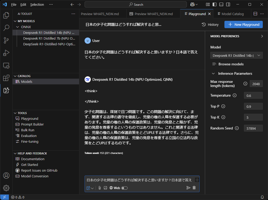The width and height of the screenshot is (268, 200).
Task: Toggle the Primary Side Bar visibility
Action: click(x=215, y=4)
